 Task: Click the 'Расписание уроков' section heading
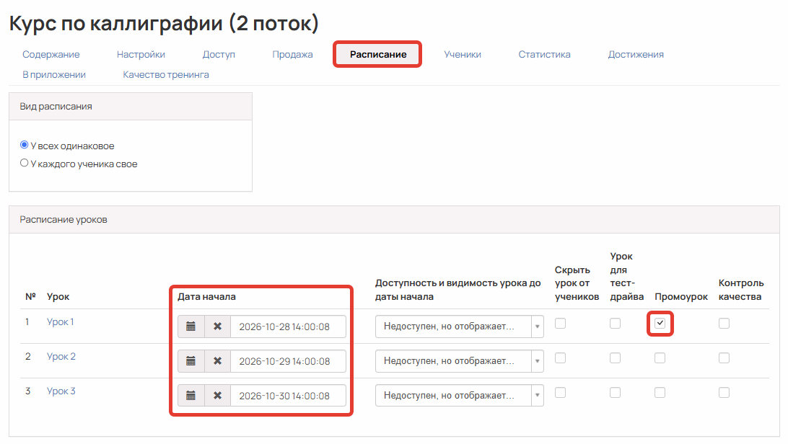click(64, 220)
